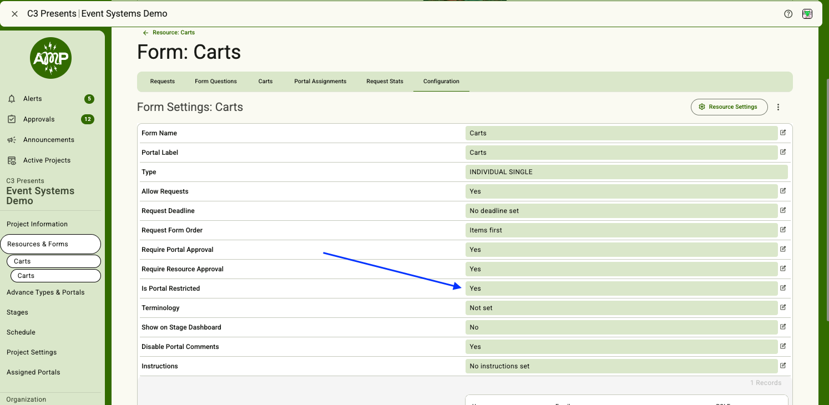Click the Approvals badge showing 12
This screenshot has height=405, width=829.
[x=88, y=119]
